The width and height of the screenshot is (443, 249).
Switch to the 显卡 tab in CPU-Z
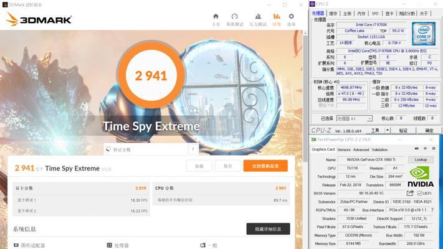[389, 13]
